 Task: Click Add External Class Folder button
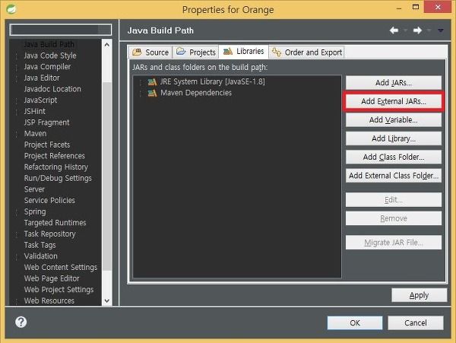(x=394, y=176)
